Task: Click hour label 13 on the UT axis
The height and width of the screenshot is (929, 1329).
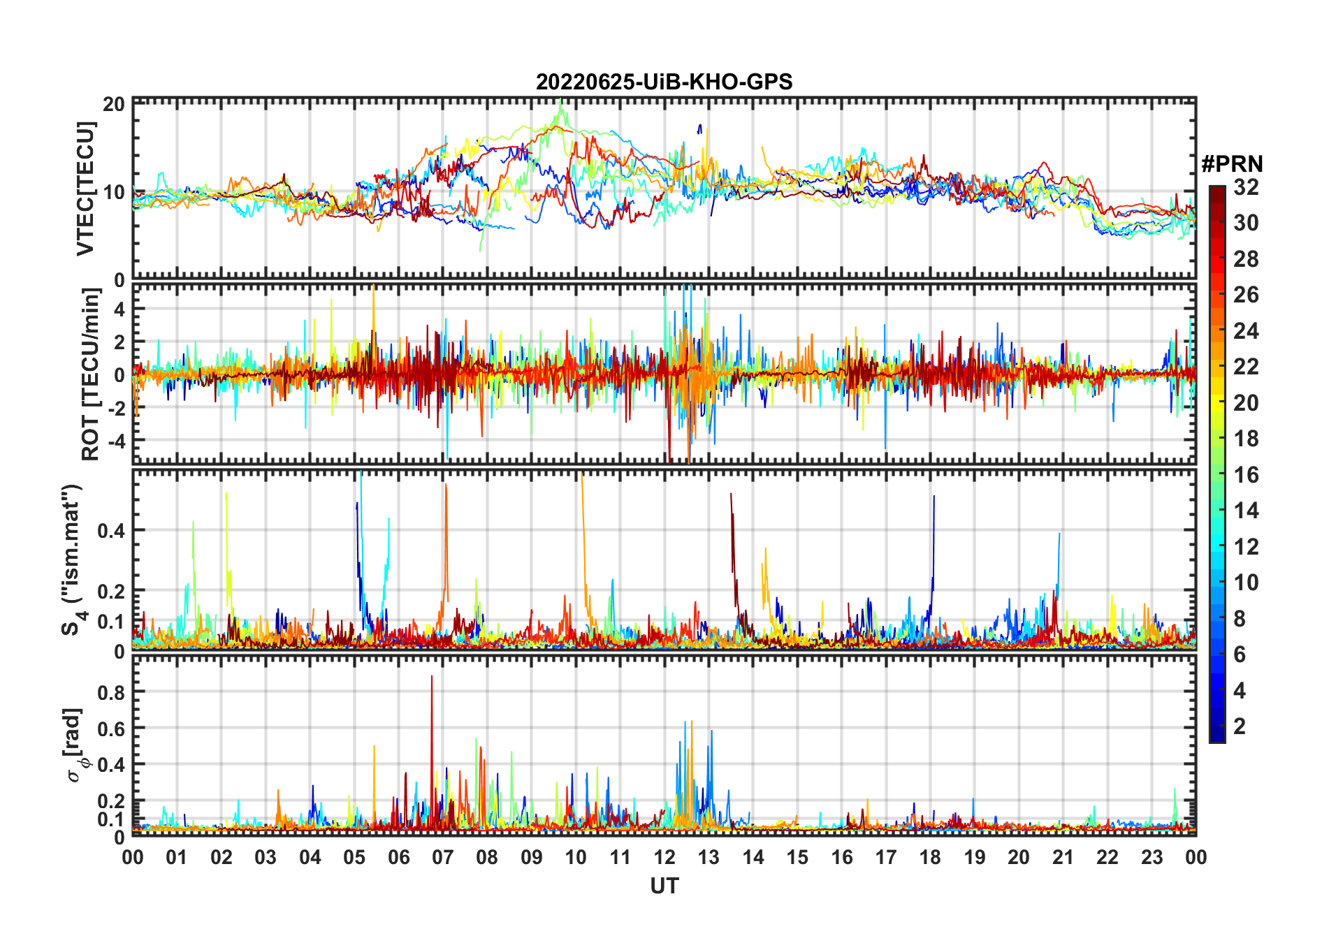Action: [x=709, y=857]
